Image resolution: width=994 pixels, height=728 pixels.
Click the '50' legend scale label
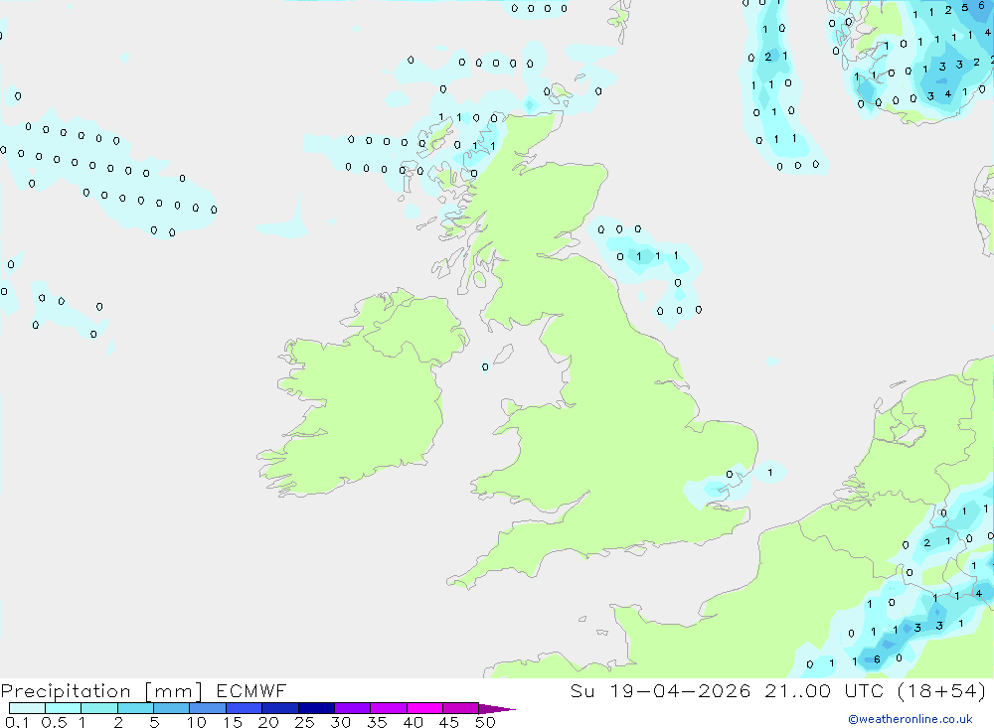[486, 722]
